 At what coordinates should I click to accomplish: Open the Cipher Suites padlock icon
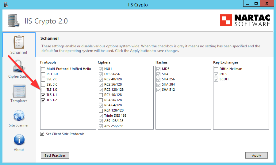18,66
